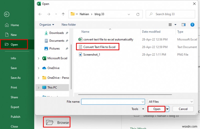Click the blog 33 breadcrumb
The image size is (200, 129).
coord(99,14)
